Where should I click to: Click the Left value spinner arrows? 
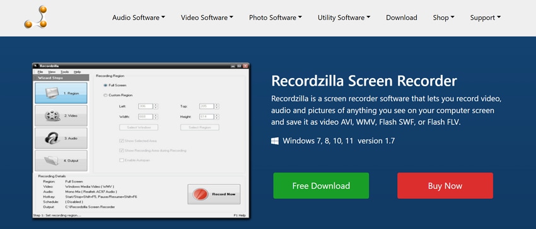click(156, 106)
